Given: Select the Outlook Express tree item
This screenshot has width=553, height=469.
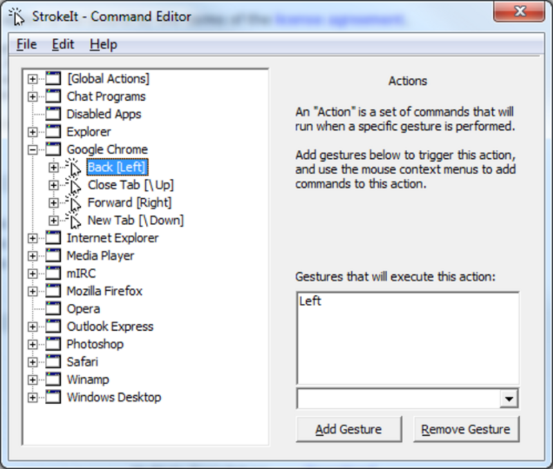Looking at the screenshot, I should pyautogui.click(x=111, y=326).
